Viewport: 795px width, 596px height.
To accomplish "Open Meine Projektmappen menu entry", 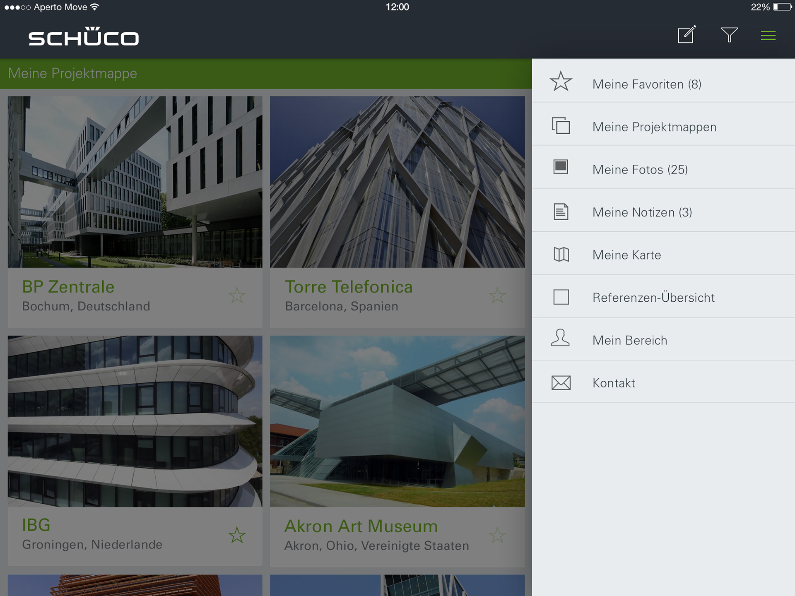I will pyautogui.click(x=663, y=124).
